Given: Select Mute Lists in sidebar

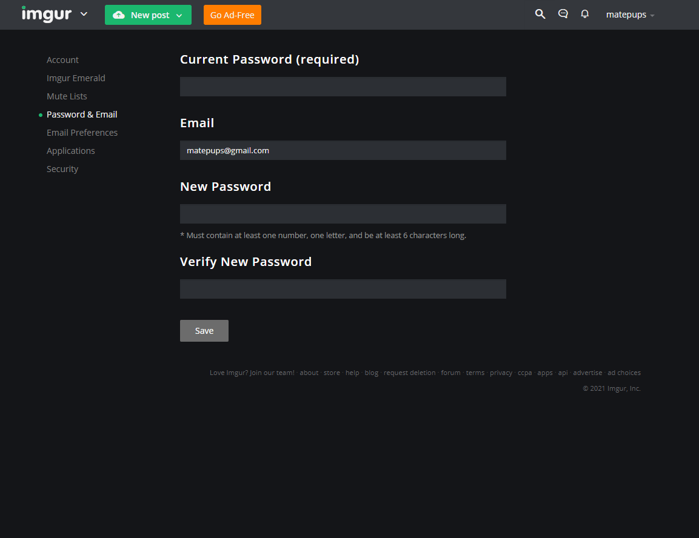Looking at the screenshot, I should tap(67, 96).
